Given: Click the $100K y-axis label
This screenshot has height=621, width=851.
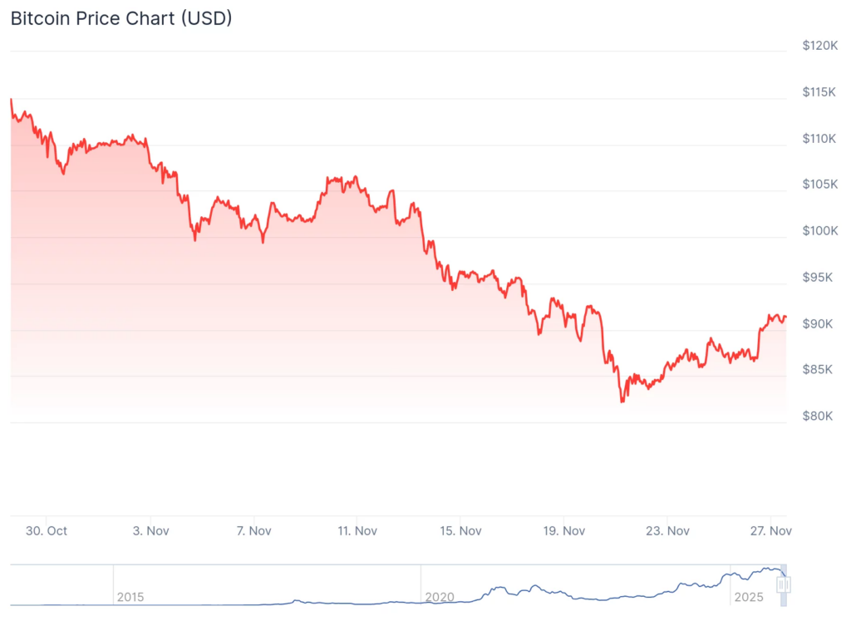Looking at the screenshot, I should [x=818, y=230].
